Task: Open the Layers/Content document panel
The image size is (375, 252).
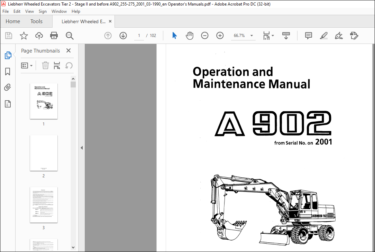Action: coord(8,104)
